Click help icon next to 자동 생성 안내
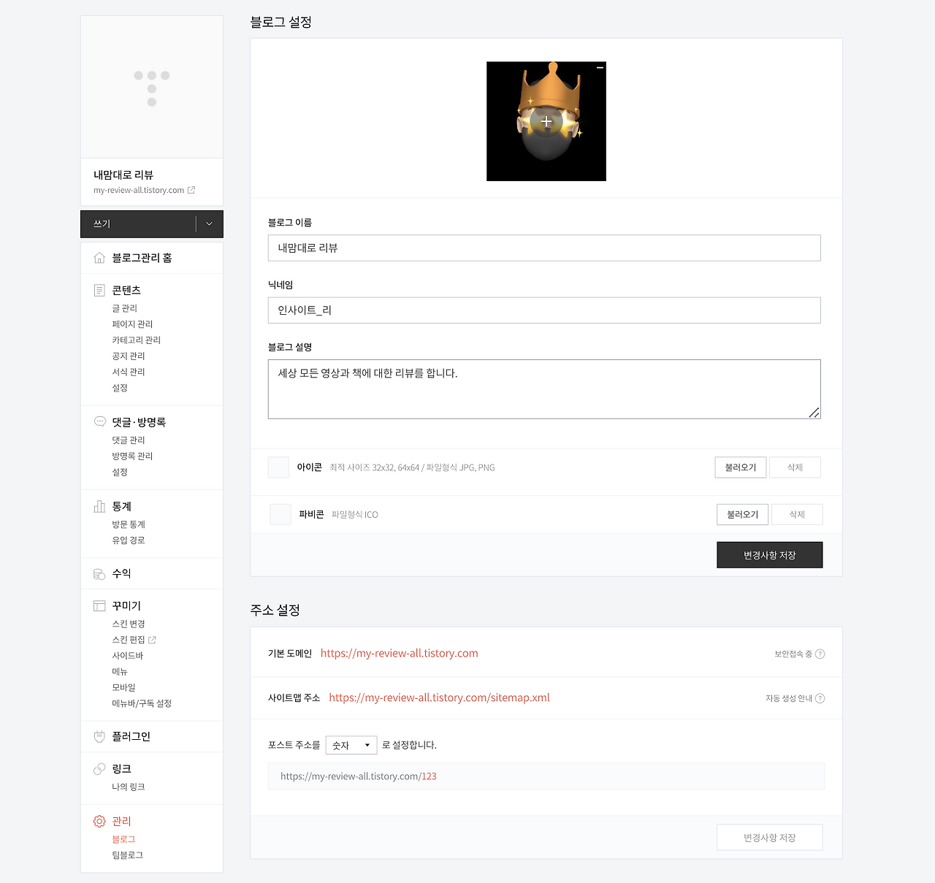 click(x=820, y=698)
